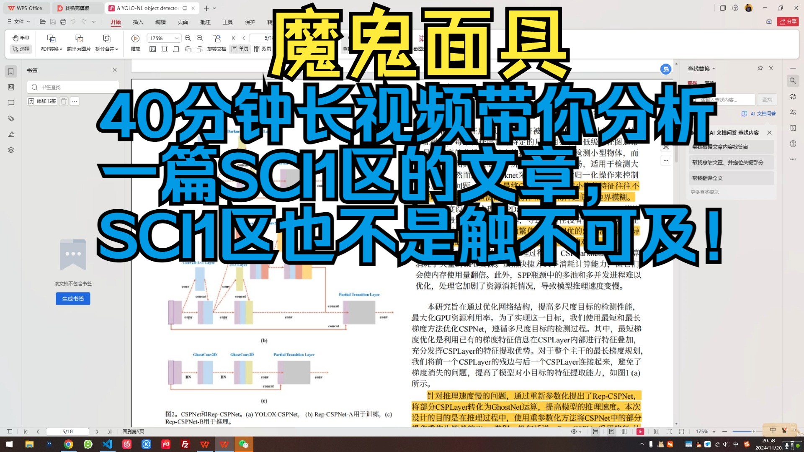
Task: Select the Hand (手型) tool
Action: (21, 38)
